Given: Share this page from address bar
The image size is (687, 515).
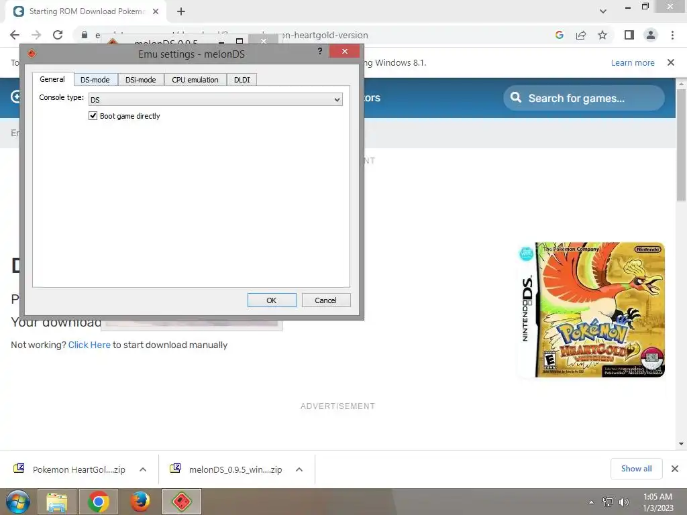Looking at the screenshot, I should [581, 35].
